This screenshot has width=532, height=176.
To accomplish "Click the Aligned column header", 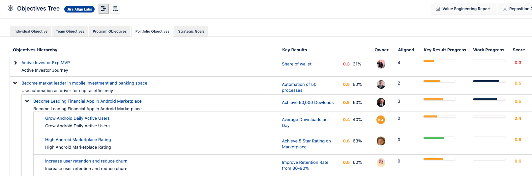I will click(406, 50).
